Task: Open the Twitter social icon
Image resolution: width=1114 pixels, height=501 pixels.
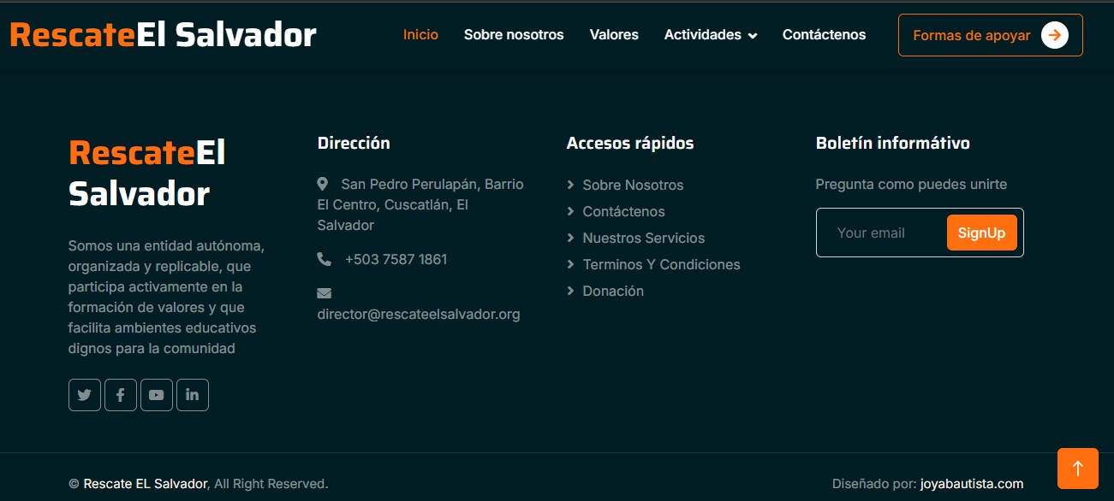Action: point(85,395)
